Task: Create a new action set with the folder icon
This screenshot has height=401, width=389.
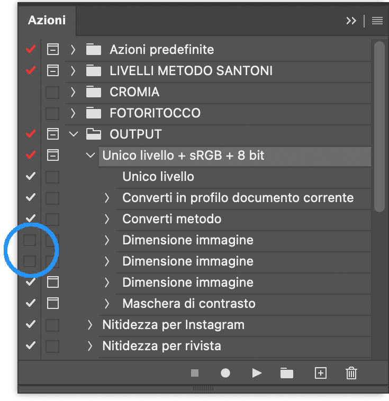Action: click(287, 373)
